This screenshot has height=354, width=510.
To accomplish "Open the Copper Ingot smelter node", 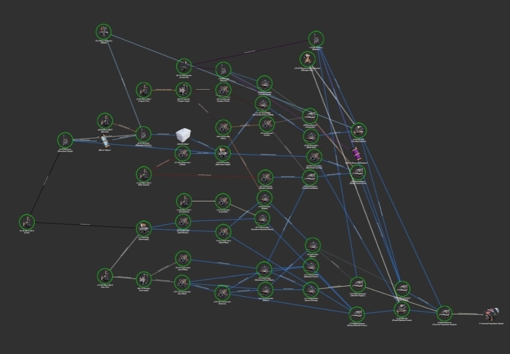I will point(183,90).
